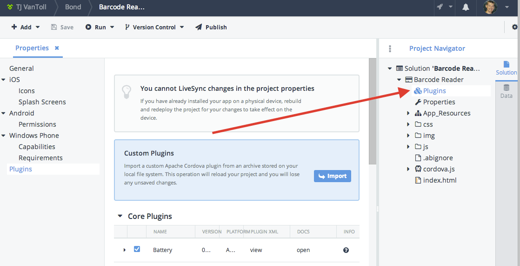The height and width of the screenshot is (266, 520).
Task: Open the Add dropdown menu
Action: pos(26,27)
